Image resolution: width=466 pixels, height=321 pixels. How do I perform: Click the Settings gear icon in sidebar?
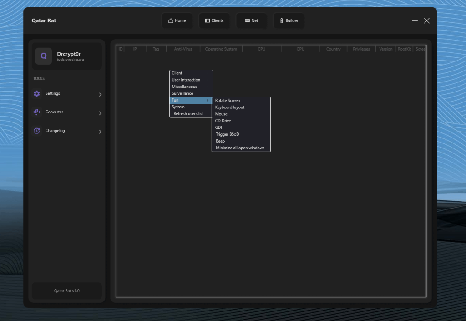[x=37, y=94]
